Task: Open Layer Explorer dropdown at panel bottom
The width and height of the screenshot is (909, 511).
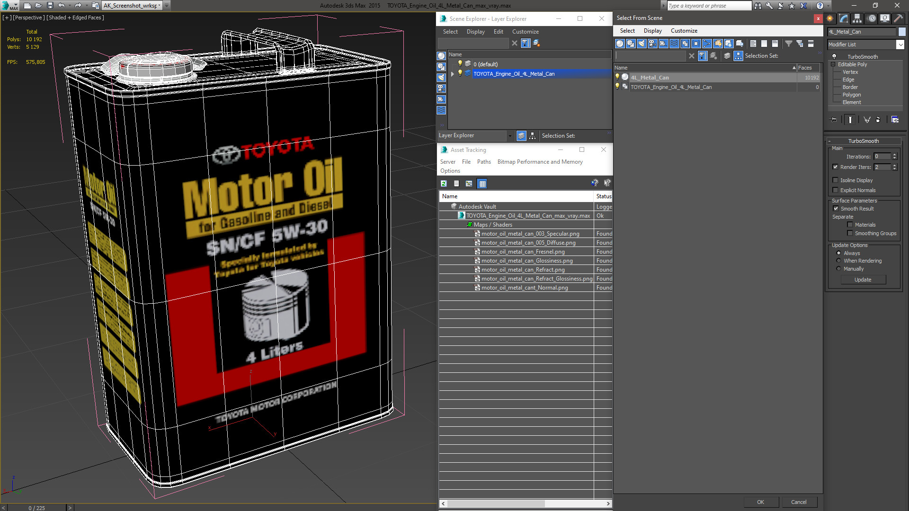Action: 510,136
